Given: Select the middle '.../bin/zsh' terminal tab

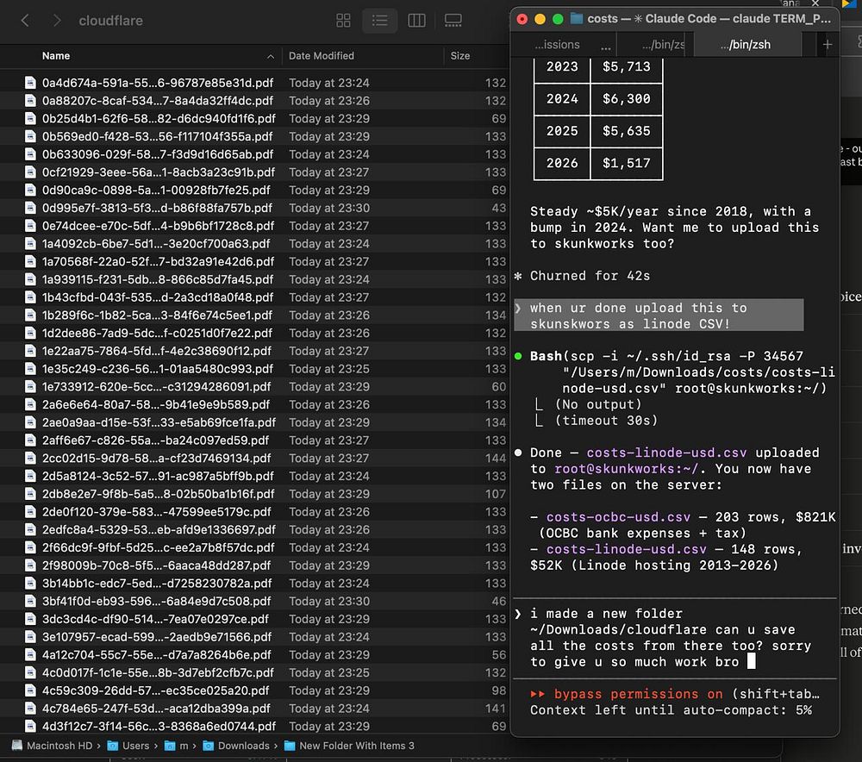Looking at the screenshot, I should (x=659, y=45).
